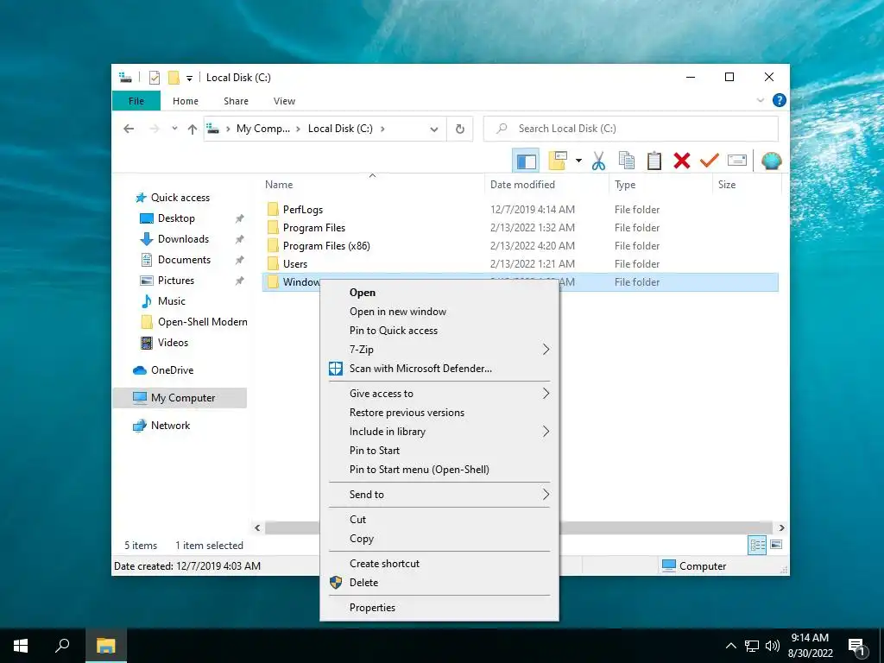Click the envelope Email toolbar icon
The width and height of the screenshot is (884, 663).
pyautogui.click(x=737, y=161)
